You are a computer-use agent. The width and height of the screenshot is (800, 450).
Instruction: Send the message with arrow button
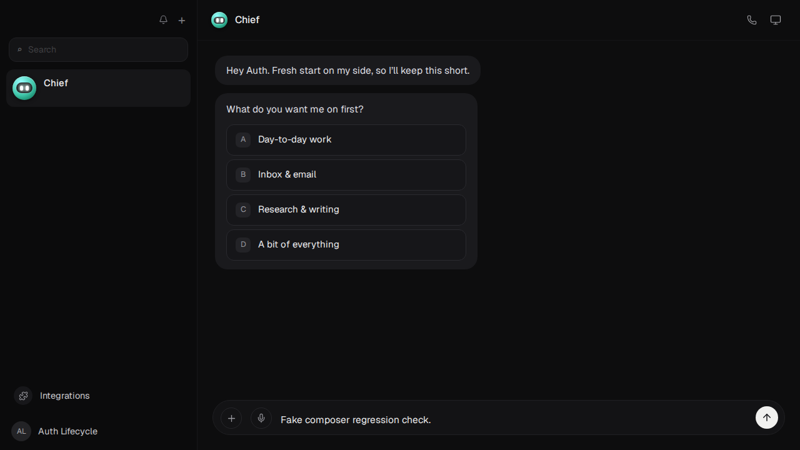coord(767,417)
